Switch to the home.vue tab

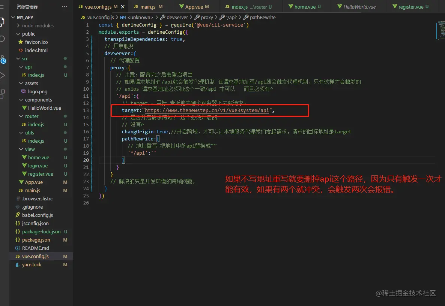[305, 6]
